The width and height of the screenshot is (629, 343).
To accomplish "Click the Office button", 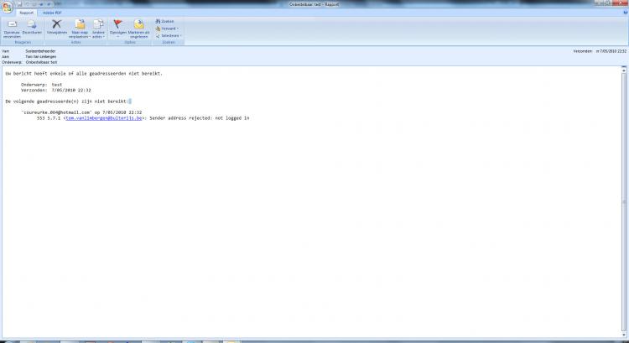I will [8, 8].
